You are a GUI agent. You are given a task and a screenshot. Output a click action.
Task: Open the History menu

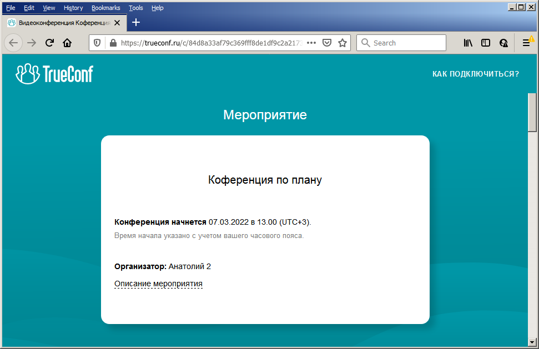point(73,8)
